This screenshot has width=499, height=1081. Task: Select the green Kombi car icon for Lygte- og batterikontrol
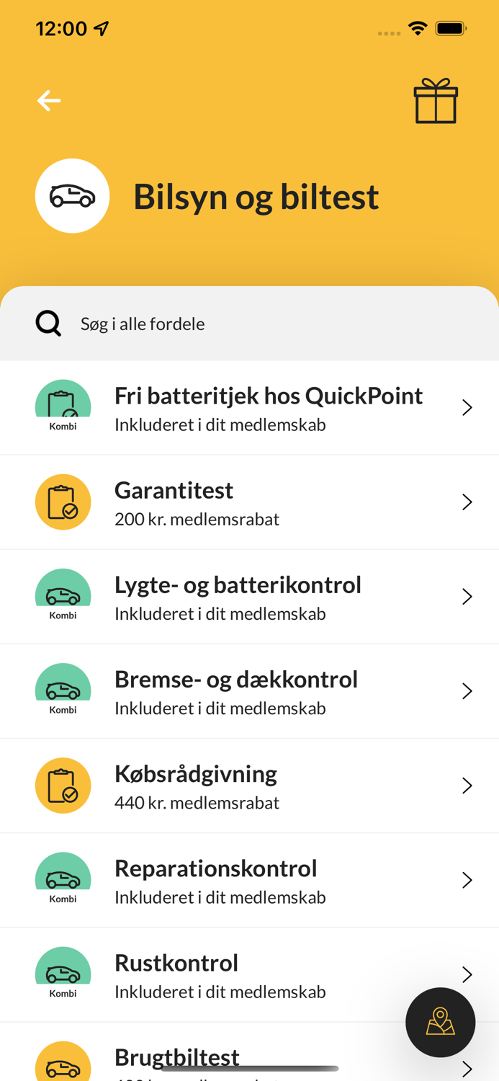pos(63,591)
